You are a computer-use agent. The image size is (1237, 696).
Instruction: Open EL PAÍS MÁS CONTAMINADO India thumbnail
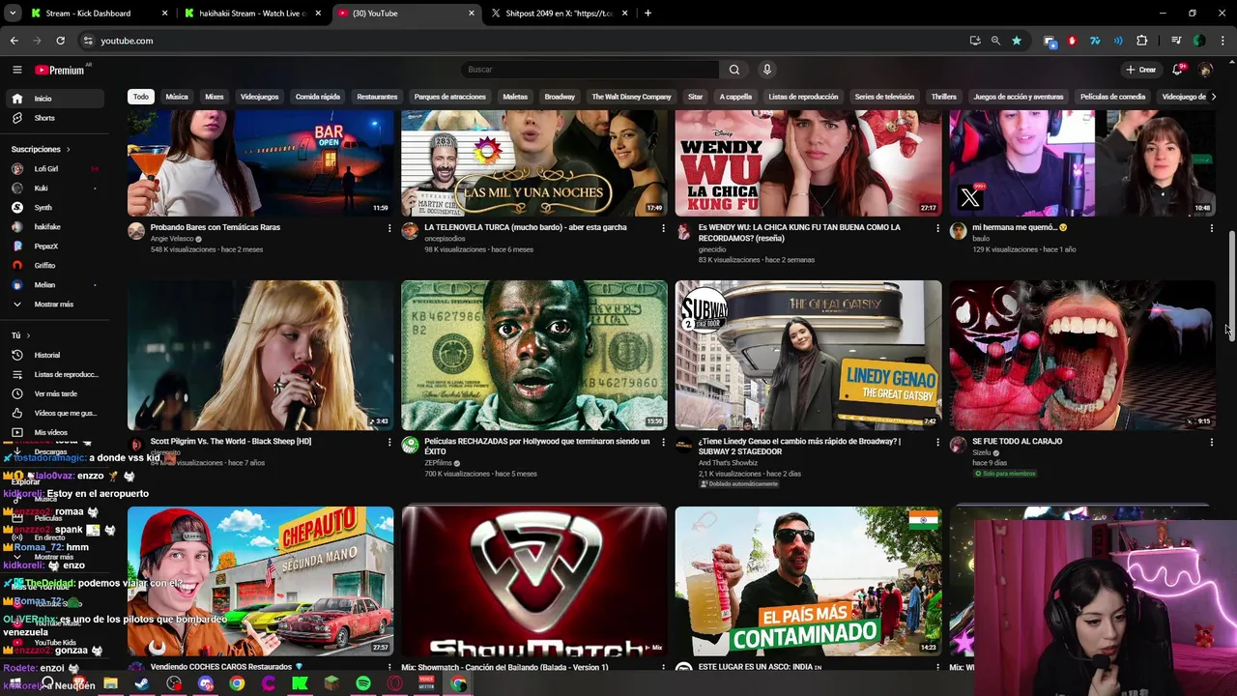(808, 581)
